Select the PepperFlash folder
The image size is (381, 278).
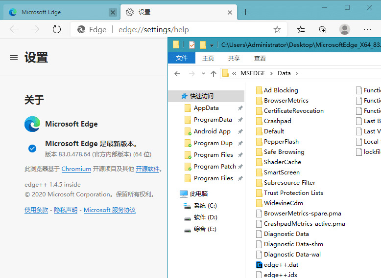(x=281, y=142)
